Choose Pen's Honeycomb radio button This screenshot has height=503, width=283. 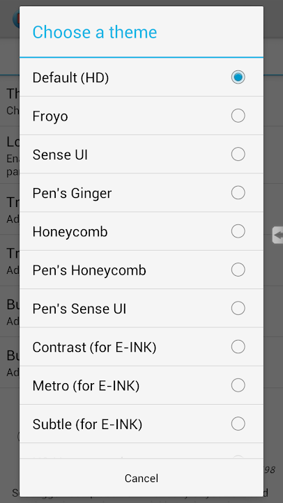[x=238, y=270]
